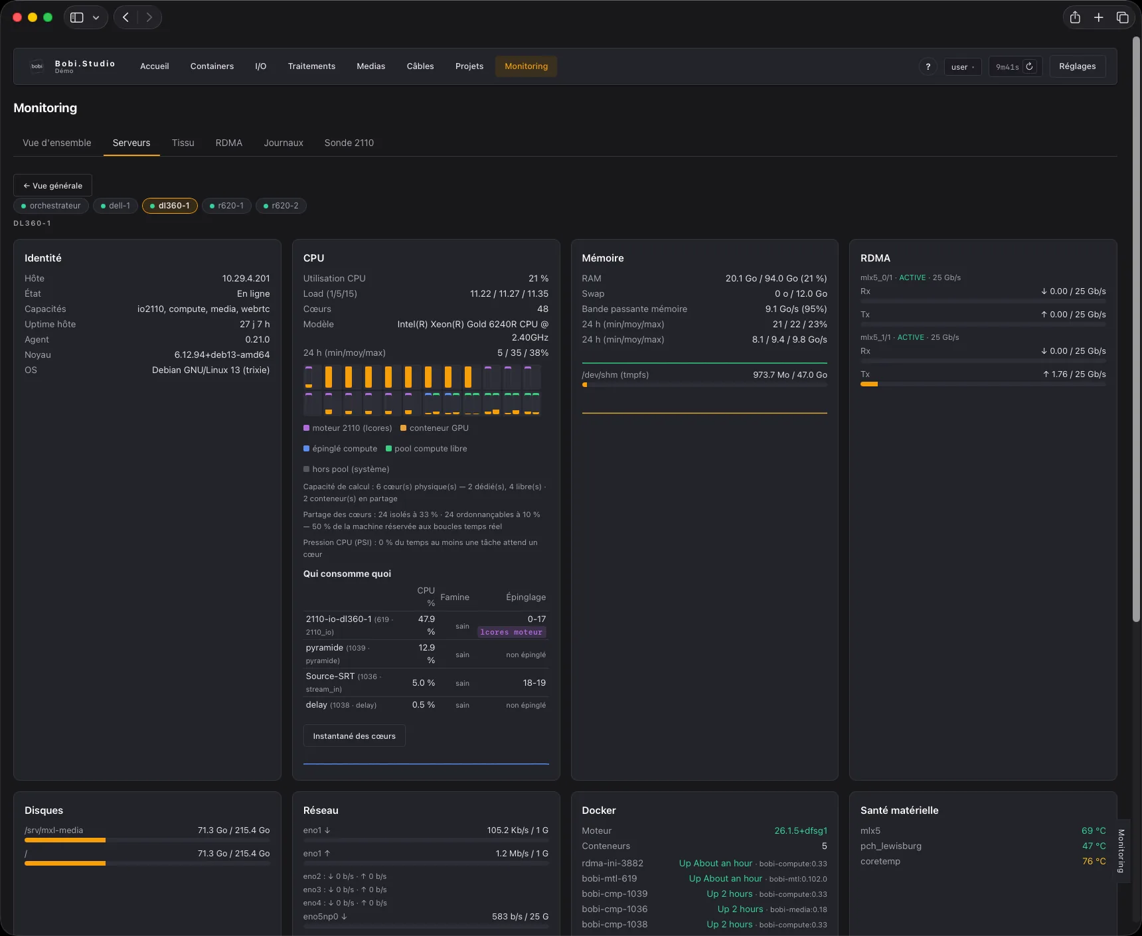Image resolution: width=1142 pixels, height=936 pixels.
Task: Click the mlx5_1/1 Tx throughput bar
Action: point(983,384)
